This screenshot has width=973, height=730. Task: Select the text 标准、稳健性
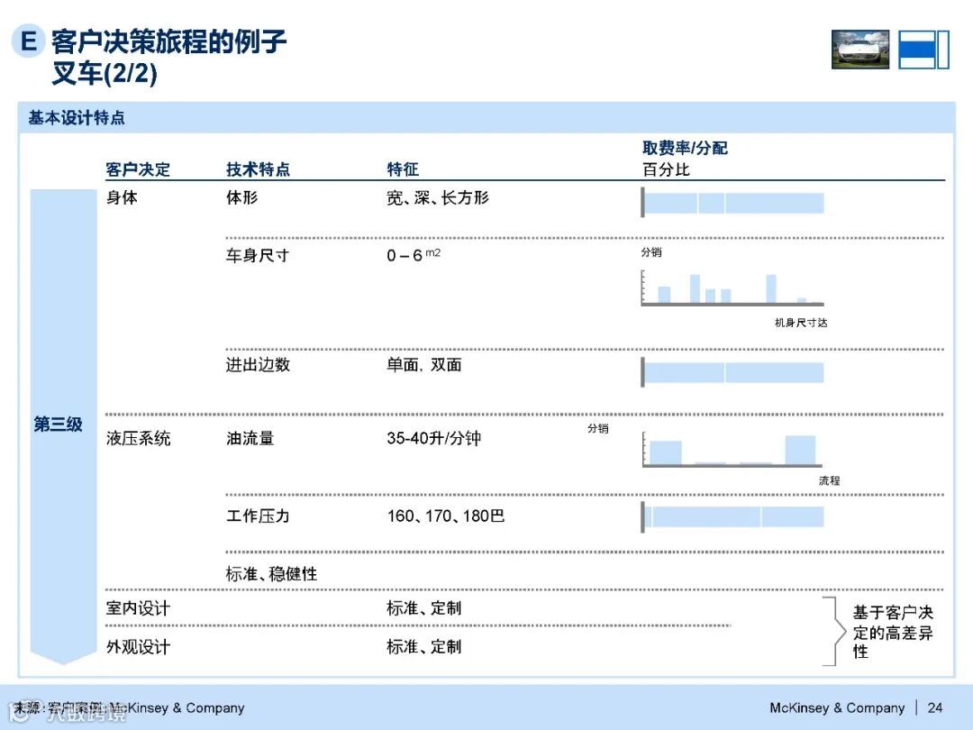[x=271, y=573]
